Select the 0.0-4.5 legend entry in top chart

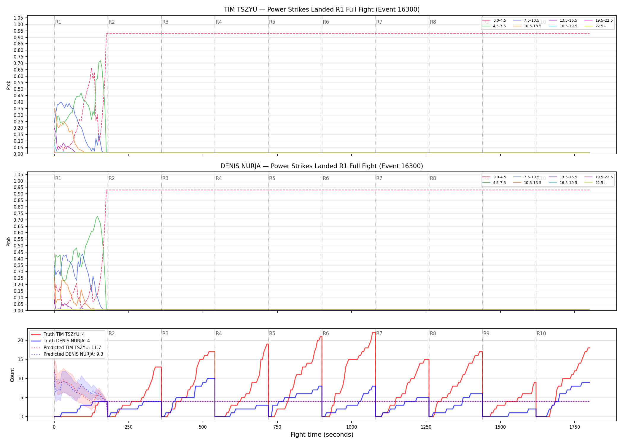[494, 20]
